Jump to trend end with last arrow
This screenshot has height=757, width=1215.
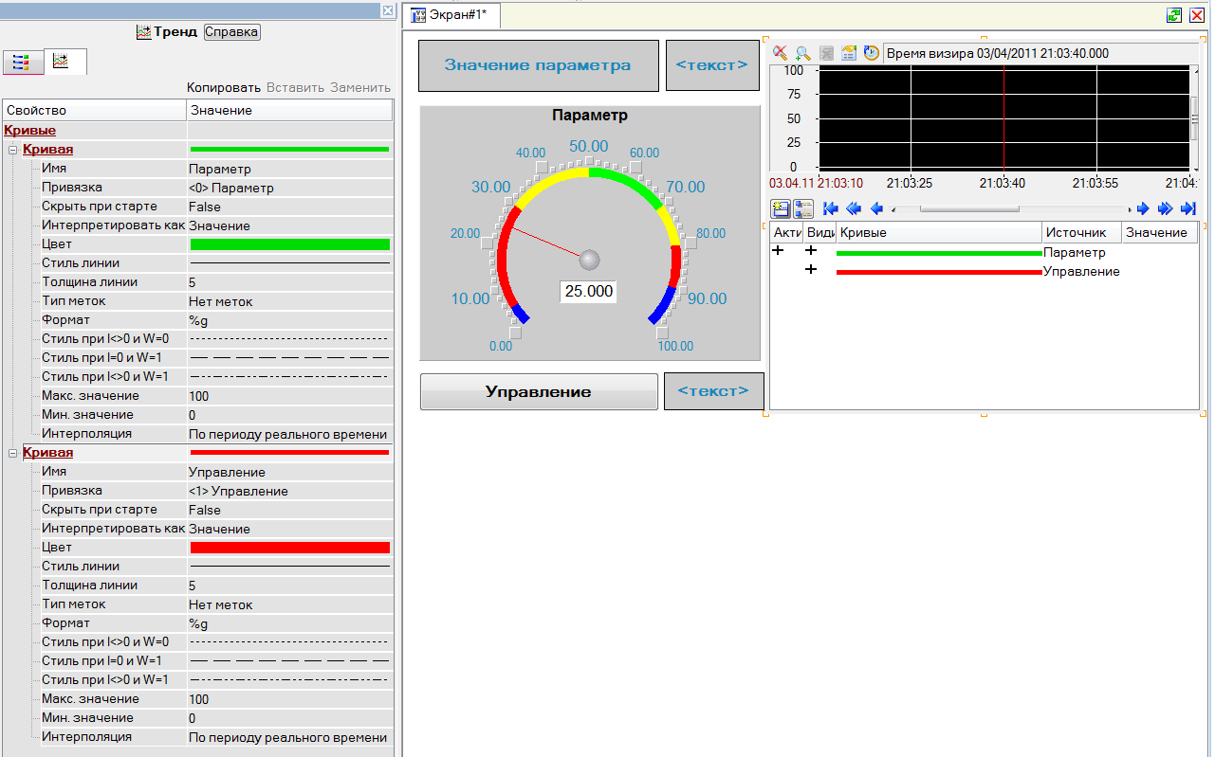1187,208
